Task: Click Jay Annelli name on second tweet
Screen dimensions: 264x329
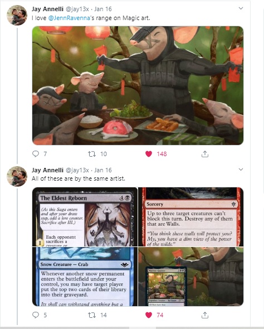Action: 47,170
